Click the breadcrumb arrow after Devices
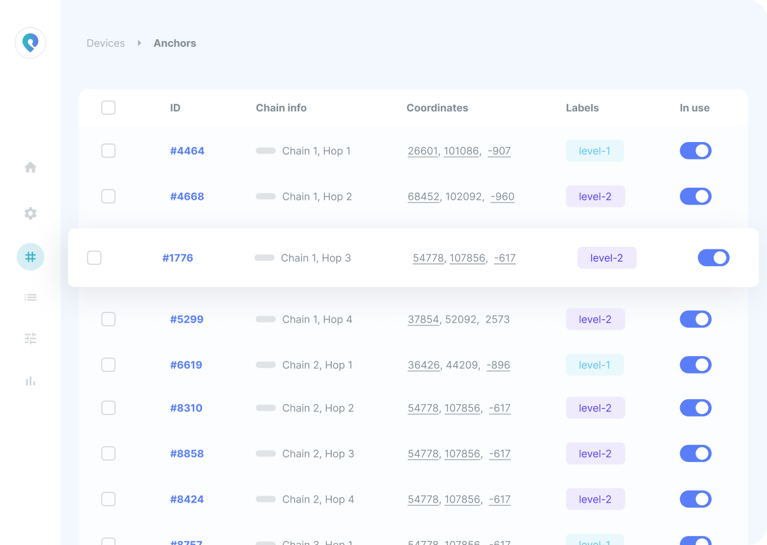This screenshot has width=767, height=545. coord(140,43)
